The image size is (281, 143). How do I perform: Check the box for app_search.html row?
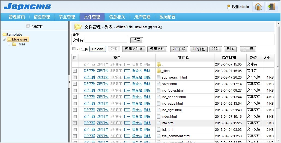(75, 77)
